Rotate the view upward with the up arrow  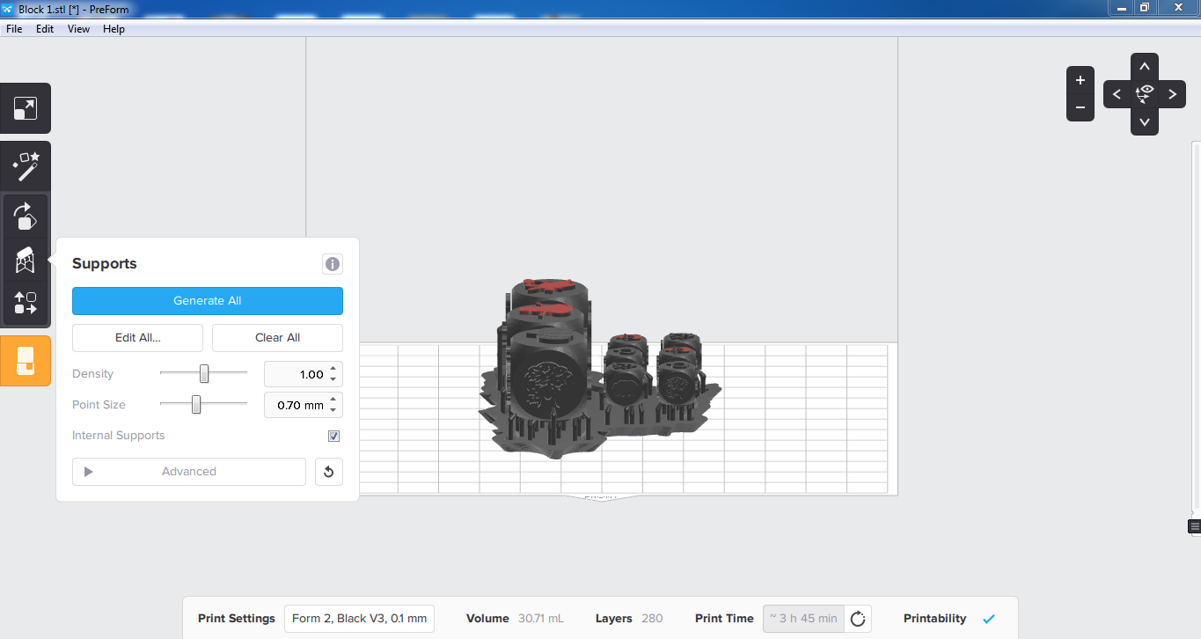(1145, 67)
